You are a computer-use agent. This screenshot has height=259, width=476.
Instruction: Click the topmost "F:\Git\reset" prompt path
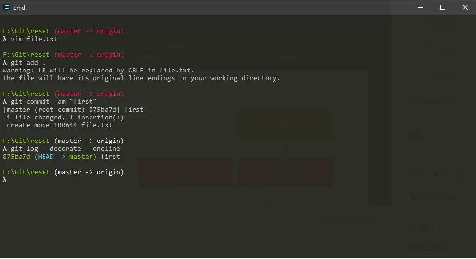[26, 31]
